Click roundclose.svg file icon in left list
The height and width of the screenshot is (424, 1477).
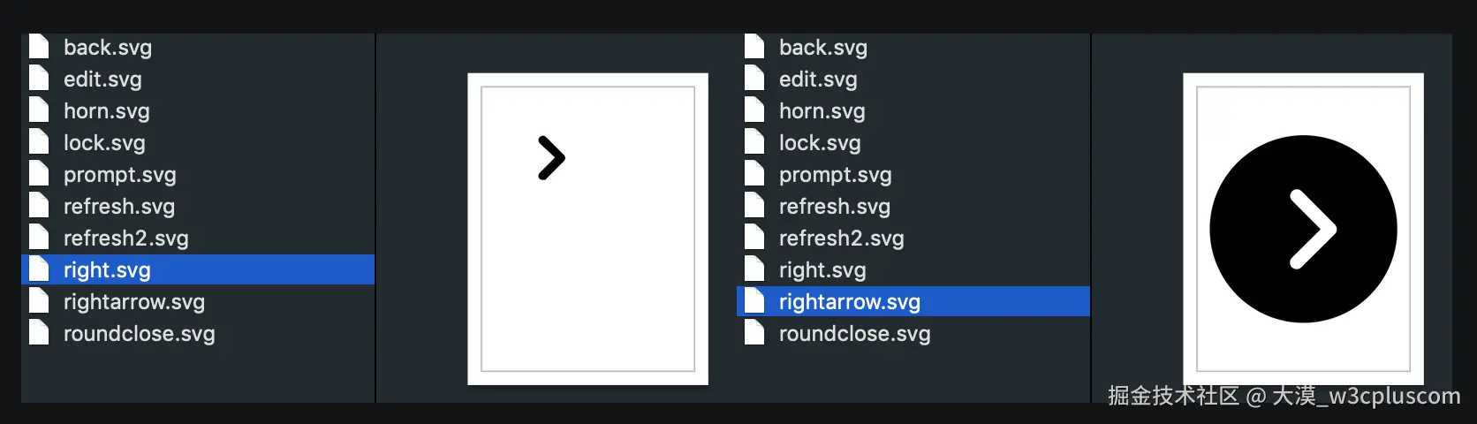coord(39,333)
